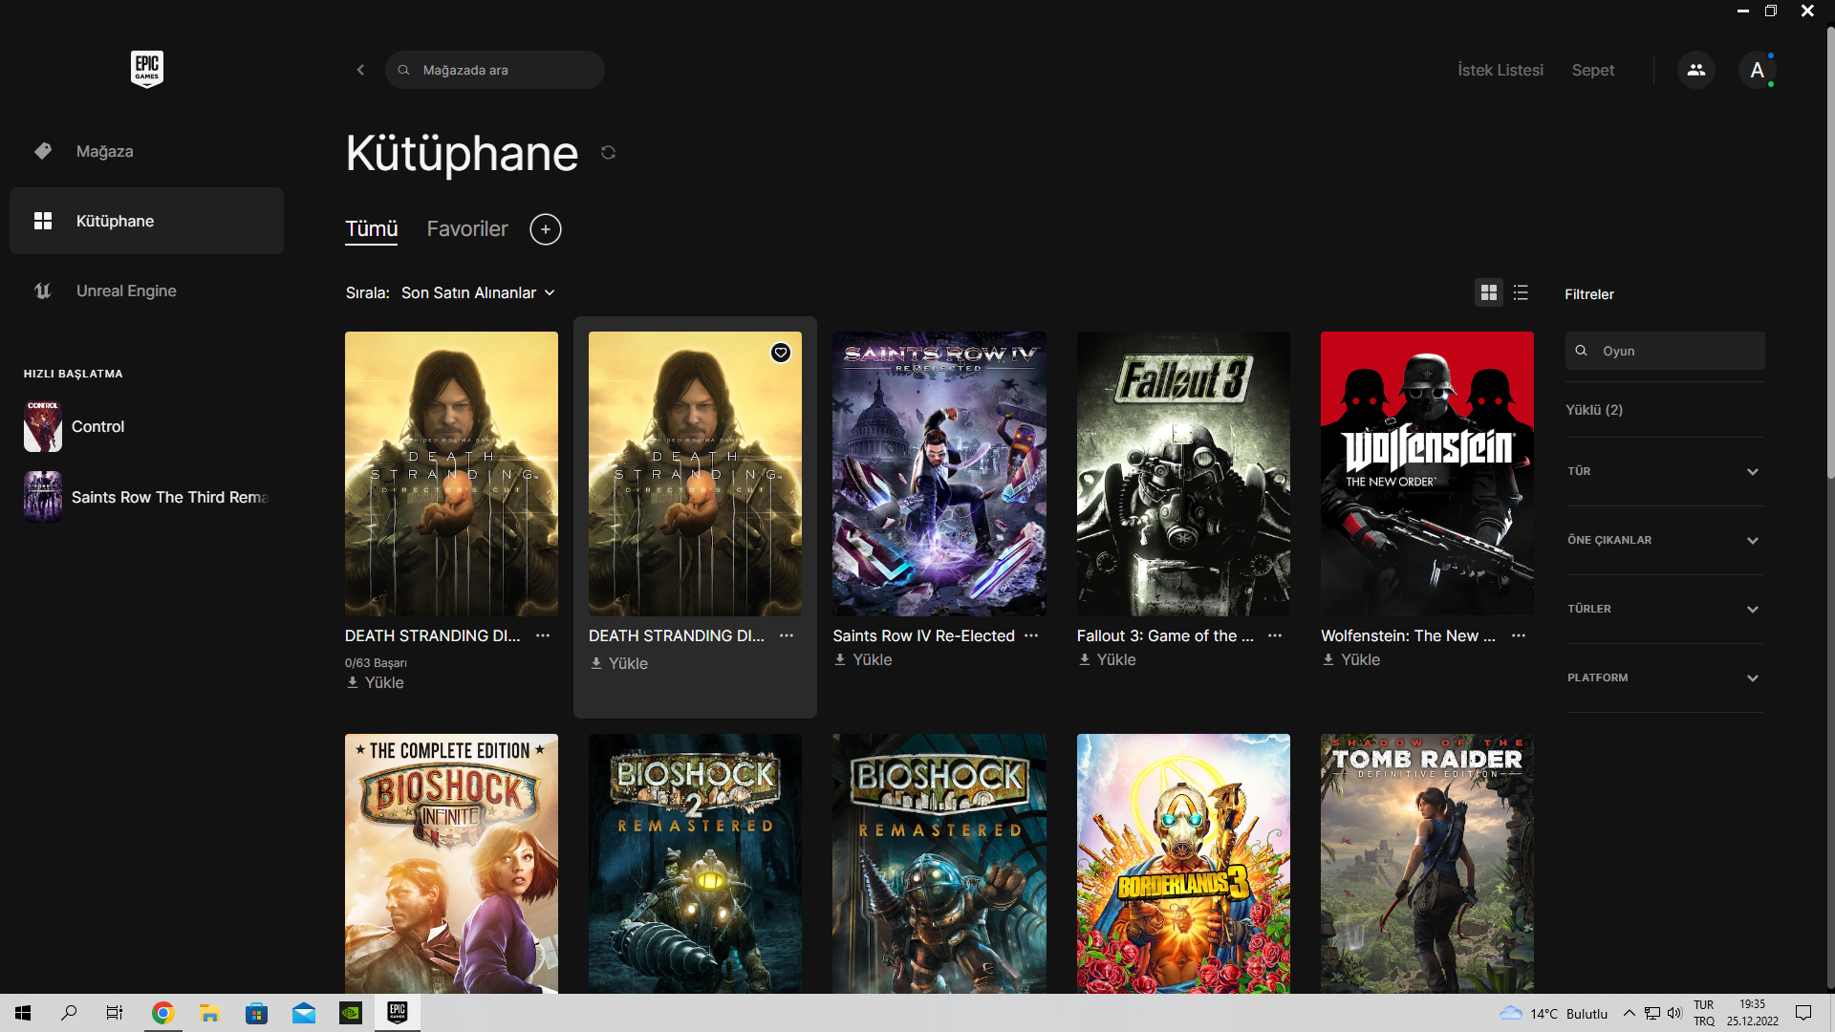Launch Control from quick launch
The image size is (1835, 1032).
tap(97, 426)
